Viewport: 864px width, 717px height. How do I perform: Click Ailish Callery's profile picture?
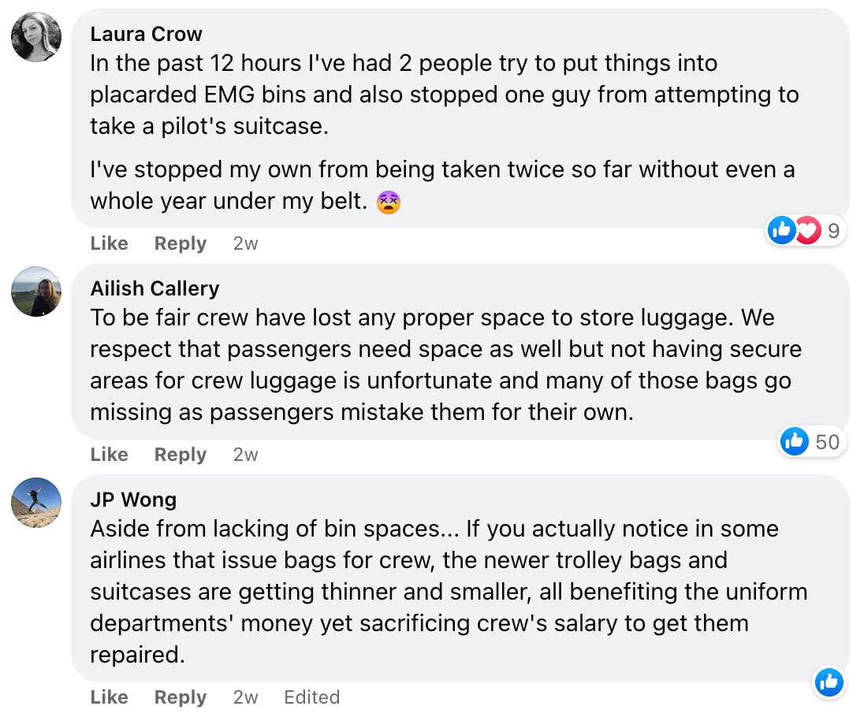coord(35,291)
